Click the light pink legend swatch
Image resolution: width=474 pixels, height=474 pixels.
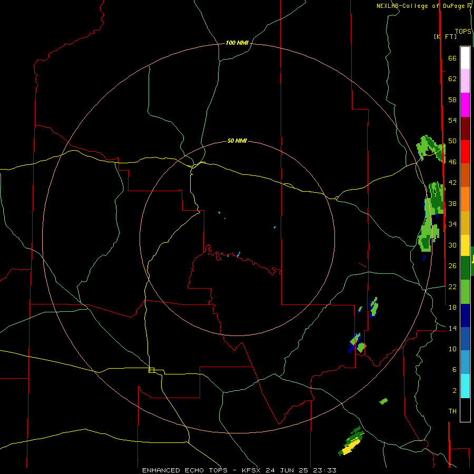click(465, 81)
